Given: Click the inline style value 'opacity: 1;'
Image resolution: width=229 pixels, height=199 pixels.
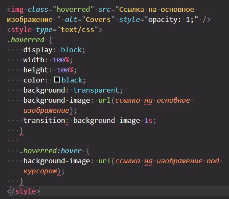Looking at the screenshot, I should click(x=171, y=20).
